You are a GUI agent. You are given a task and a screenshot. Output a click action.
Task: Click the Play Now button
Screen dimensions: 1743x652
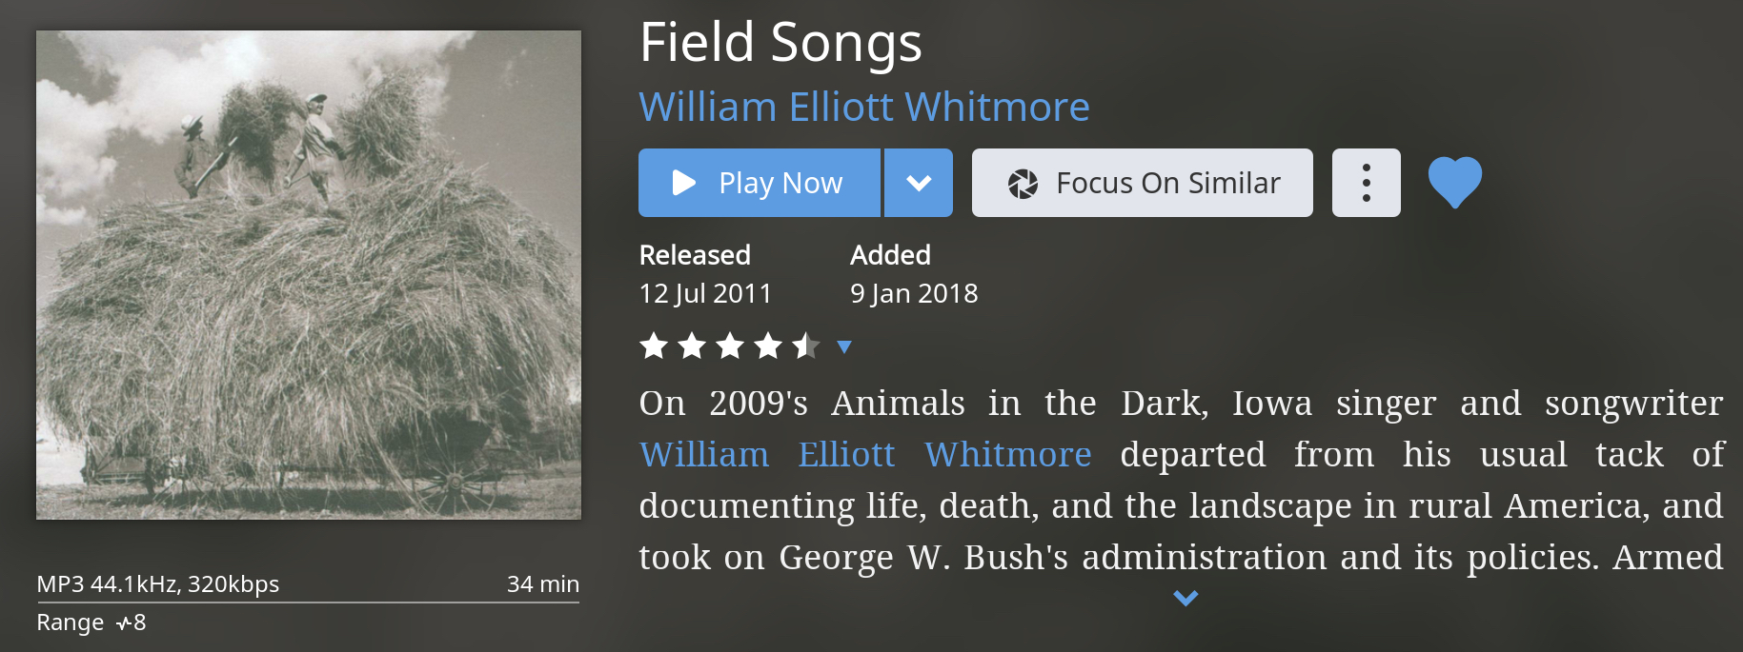759,183
